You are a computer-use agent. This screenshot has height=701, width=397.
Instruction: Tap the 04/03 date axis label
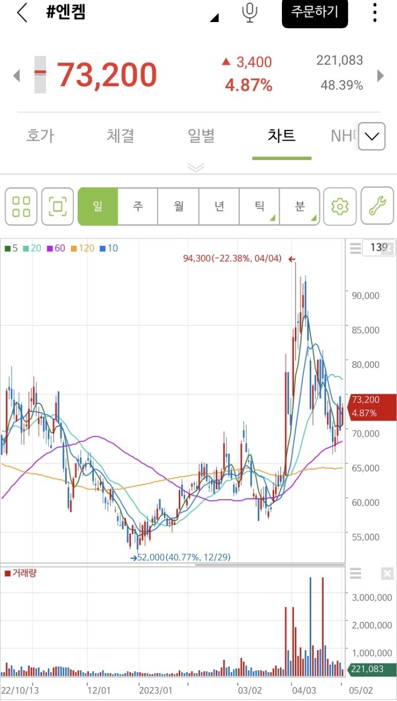(x=304, y=691)
